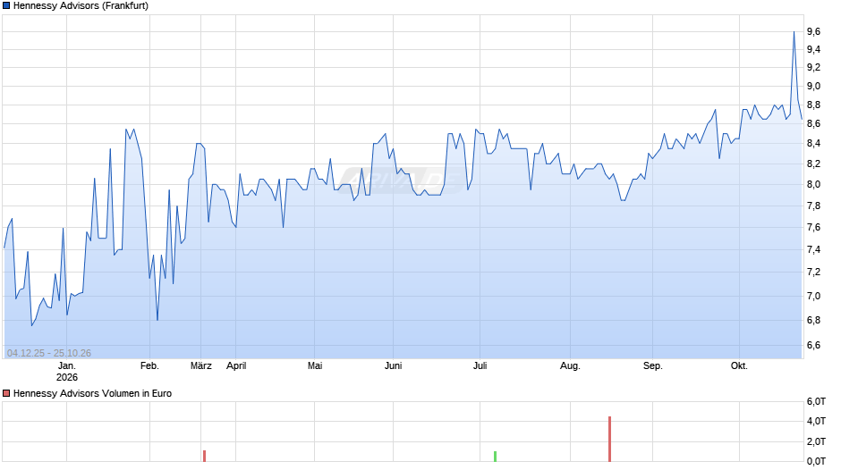841x470 pixels.
Task: Click the 8,6 price axis value
Action: 813,124
